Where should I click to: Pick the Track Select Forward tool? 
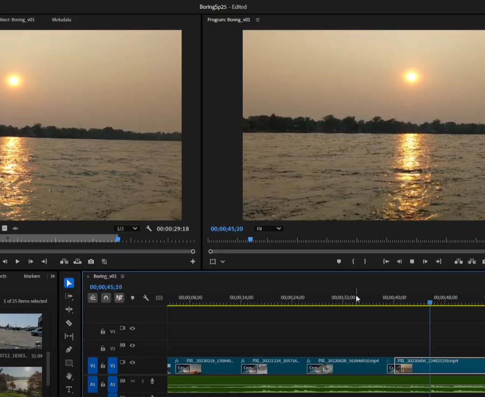coord(69,296)
